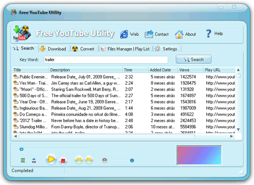Click the Slumdog Millionaire row icon
Image resolution: width=254 pixels, height=185 pixels.
pyautogui.click(x=16, y=127)
